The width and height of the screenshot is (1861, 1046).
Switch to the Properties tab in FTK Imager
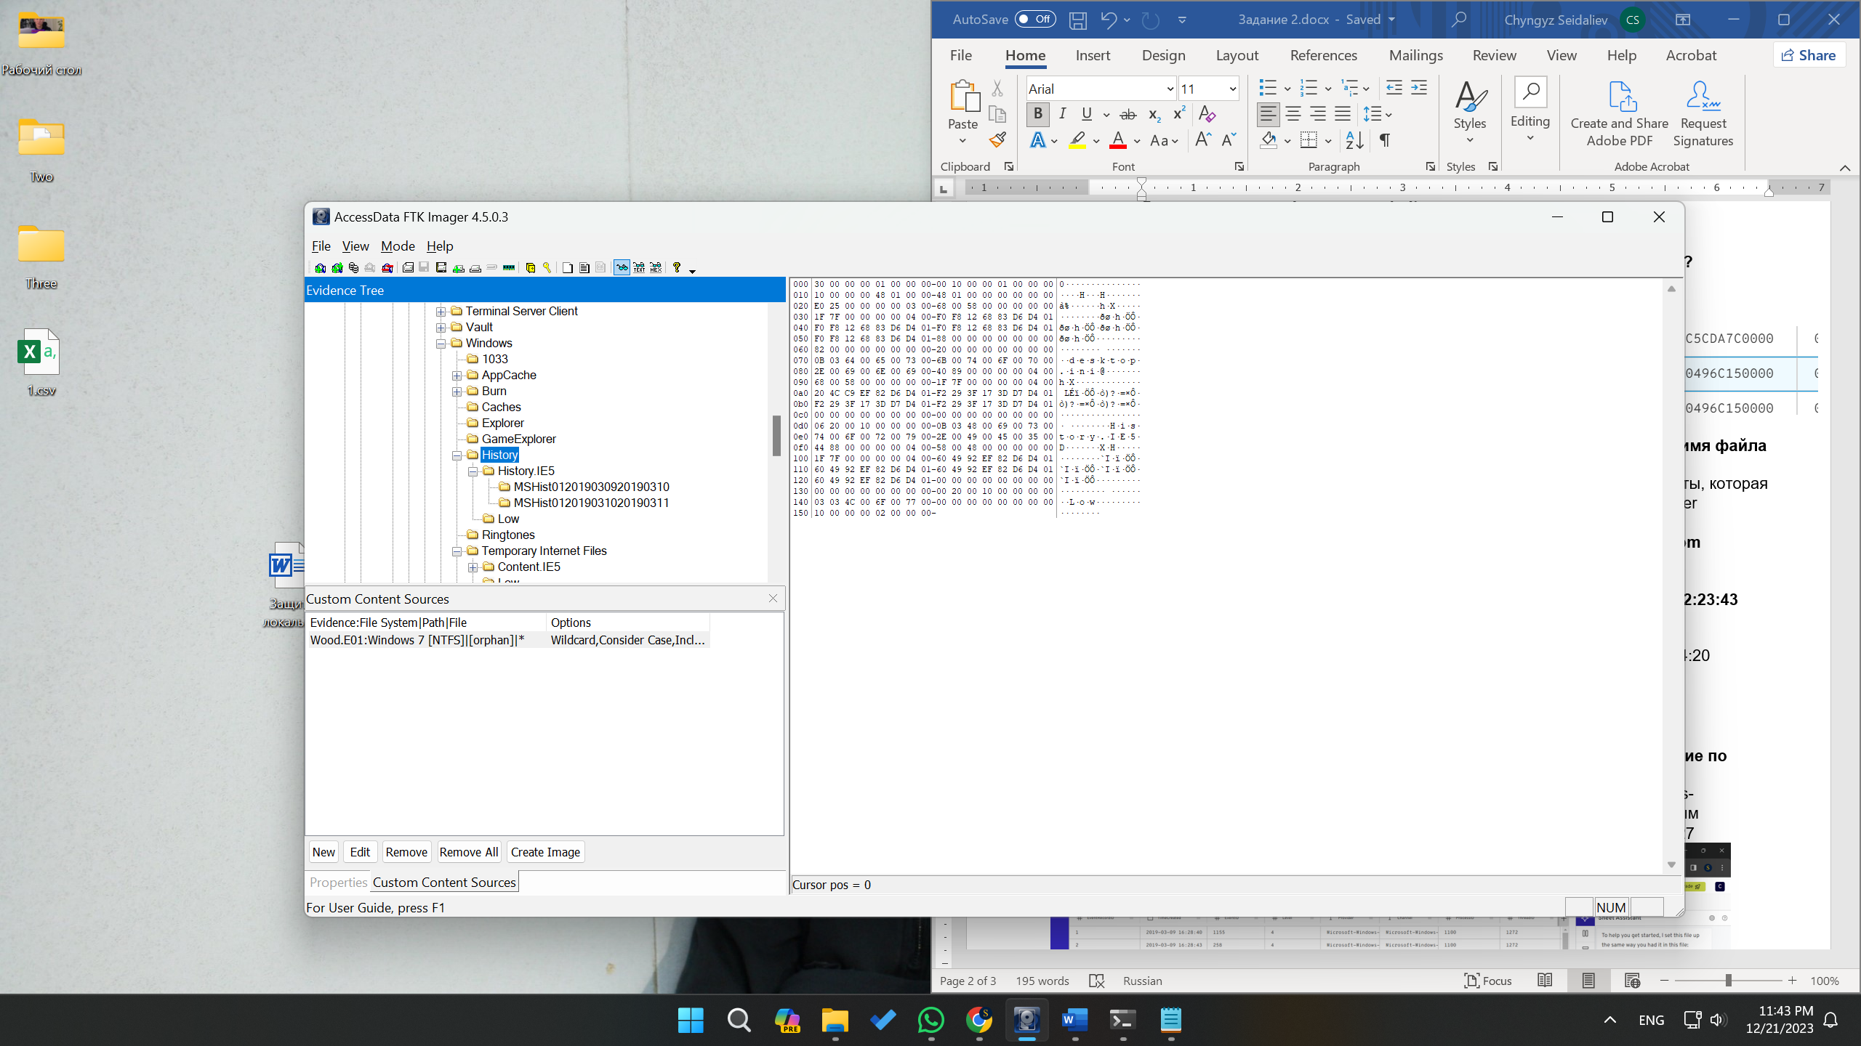pyautogui.click(x=338, y=883)
